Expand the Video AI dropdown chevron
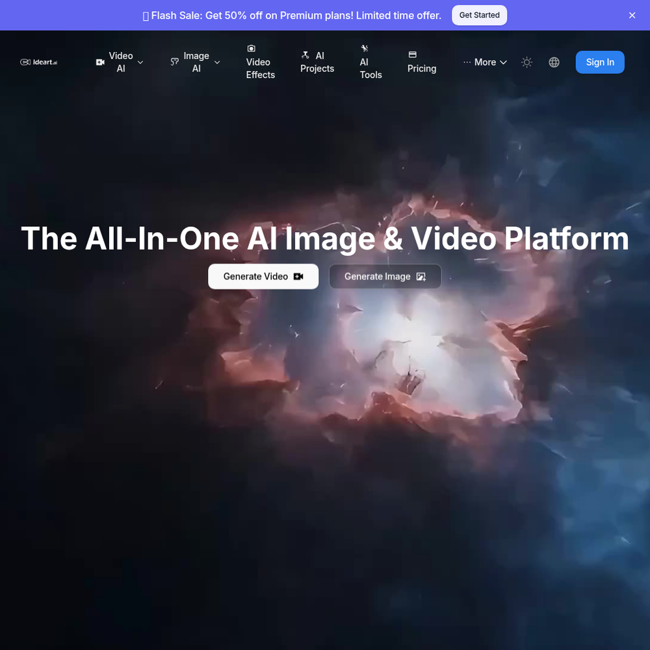Screen dimensions: 650x650 140,62
